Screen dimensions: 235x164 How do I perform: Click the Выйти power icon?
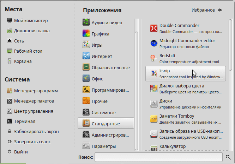pos(10,152)
